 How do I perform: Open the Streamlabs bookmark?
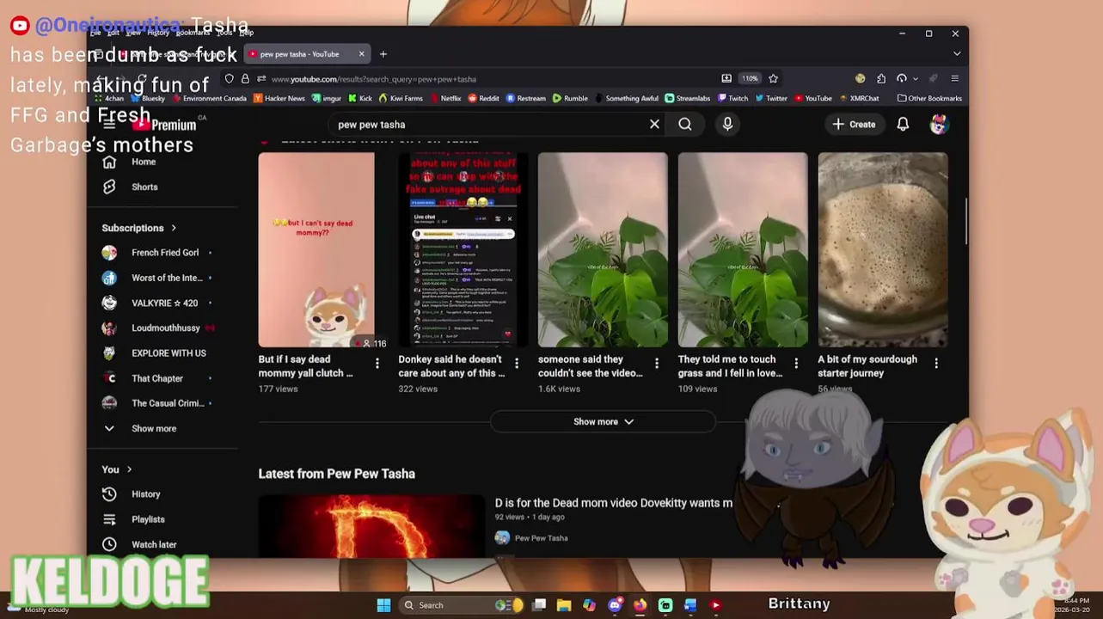click(x=688, y=98)
